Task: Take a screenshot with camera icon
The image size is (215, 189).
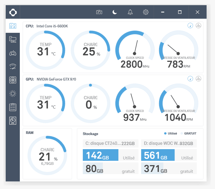Action: click(x=99, y=12)
